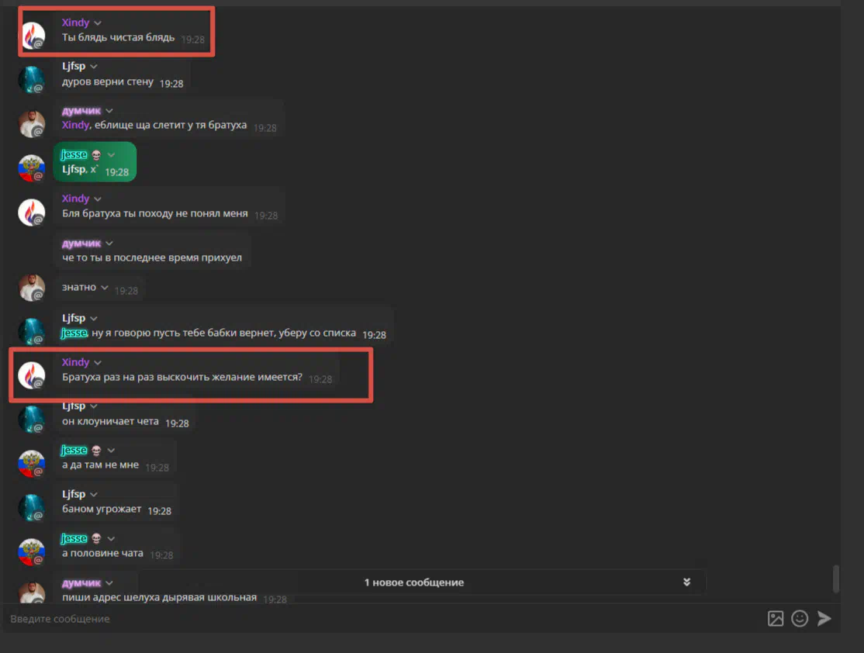Select jesse's green highlighted 'Ljfsp, x' message

pyautogui.click(x=95, y=161)
